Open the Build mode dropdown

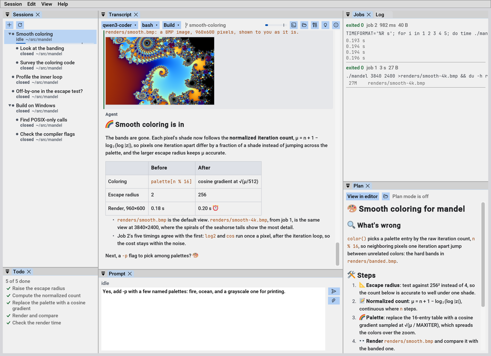point(172,25)
